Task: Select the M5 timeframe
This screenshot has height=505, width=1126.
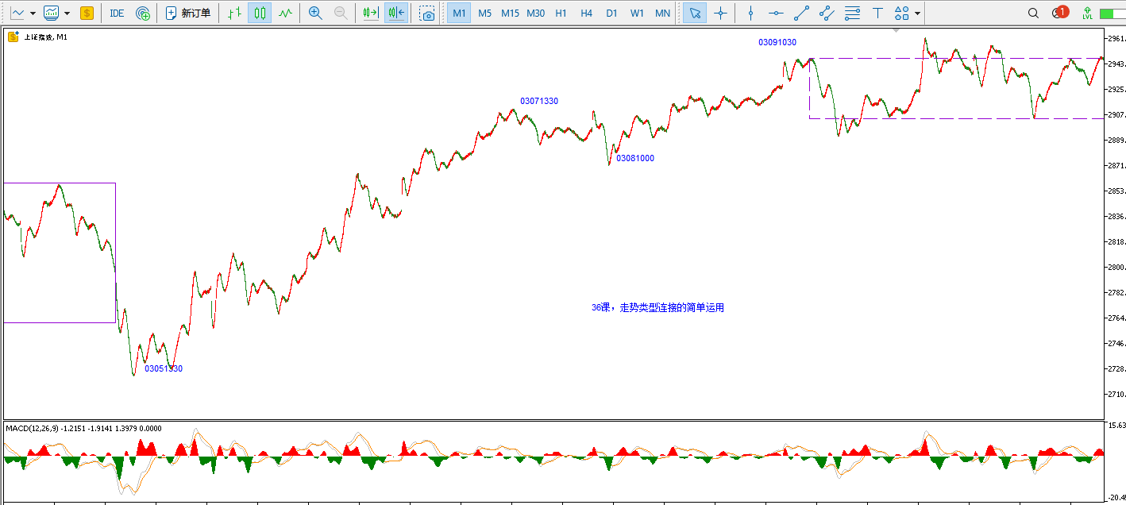Action: 484,13
